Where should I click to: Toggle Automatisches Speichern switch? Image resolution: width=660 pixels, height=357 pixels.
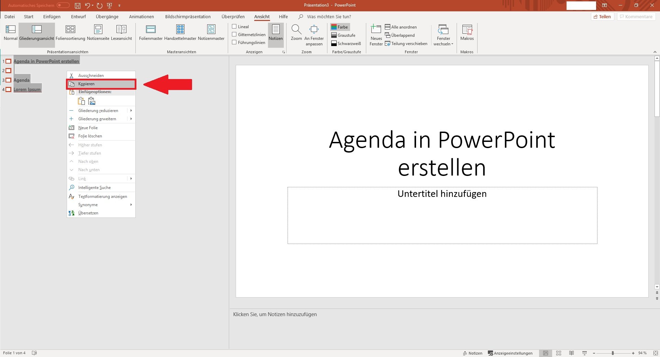pos(63,5)
